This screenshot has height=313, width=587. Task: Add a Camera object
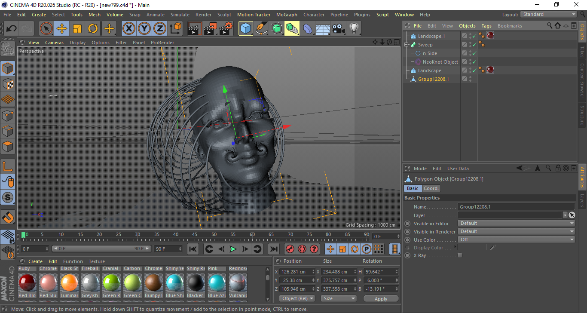(x=339, y=29)
